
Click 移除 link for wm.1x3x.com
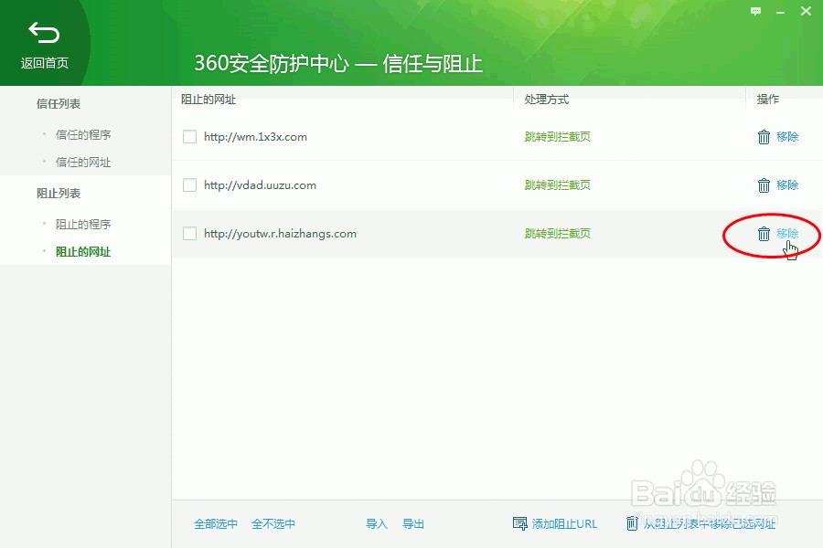coord(787,137)
